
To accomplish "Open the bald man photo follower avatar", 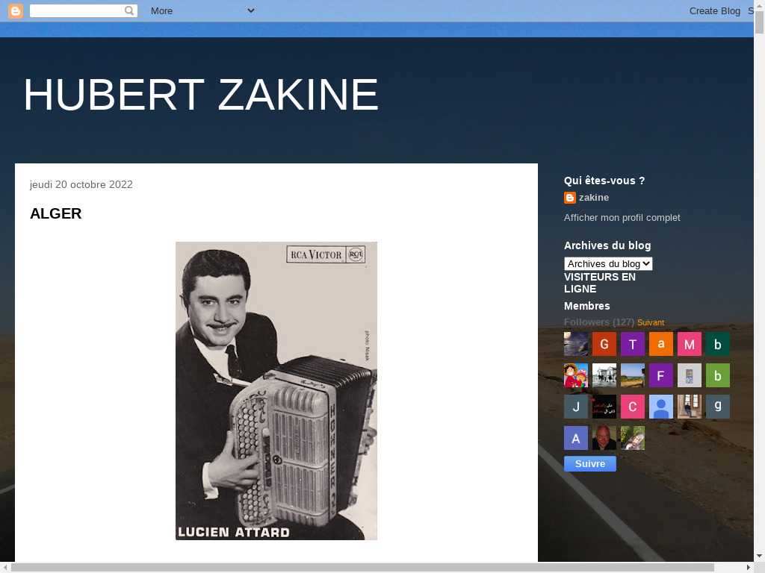I will [604, 438].
